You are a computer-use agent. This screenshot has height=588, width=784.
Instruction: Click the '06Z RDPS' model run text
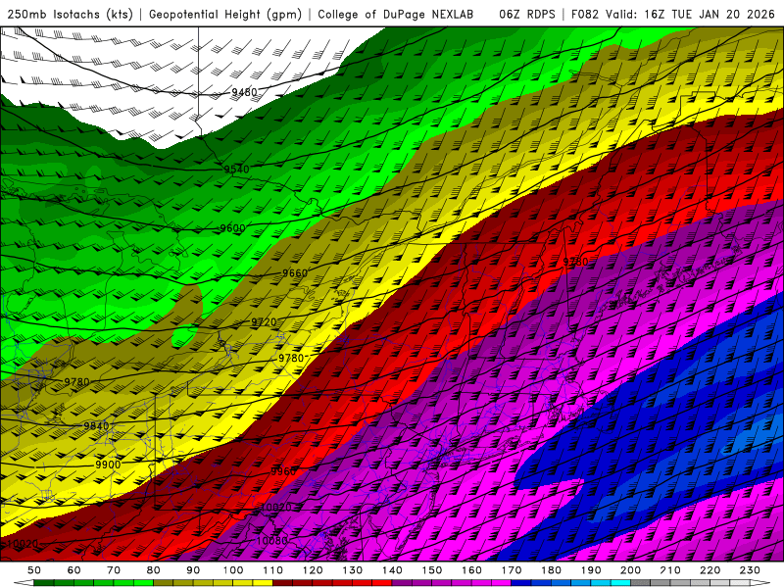[527, 14]
